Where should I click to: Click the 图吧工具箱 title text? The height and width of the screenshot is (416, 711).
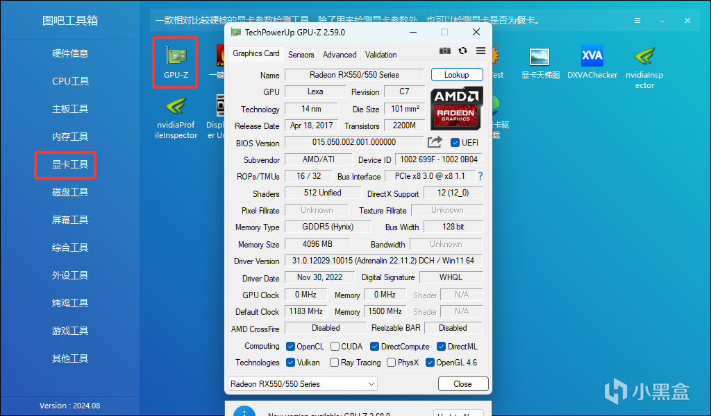(70, 21)
